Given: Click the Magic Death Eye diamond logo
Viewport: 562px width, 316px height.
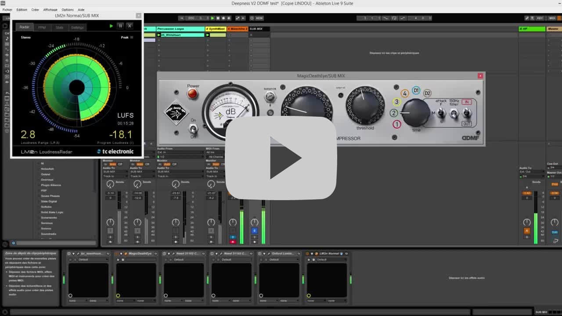Looking at the screenshot, I should click(176, 113).
